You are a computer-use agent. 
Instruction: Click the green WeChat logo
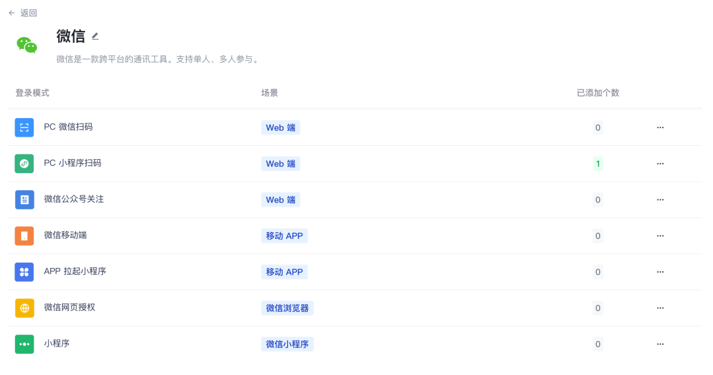point(27,45)
